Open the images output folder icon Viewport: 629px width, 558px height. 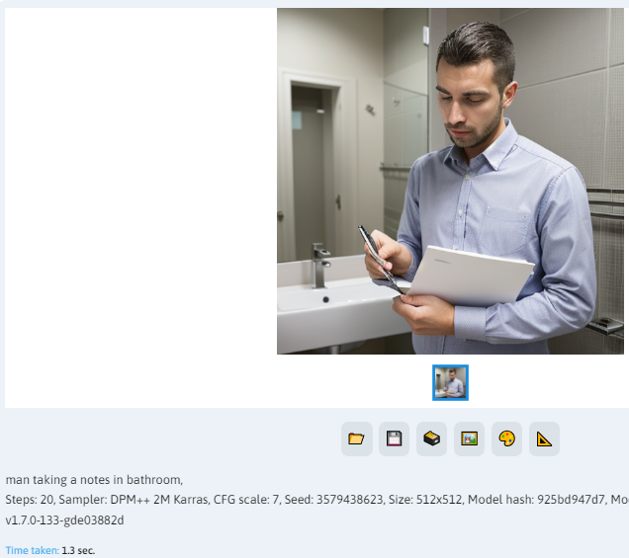357,438
